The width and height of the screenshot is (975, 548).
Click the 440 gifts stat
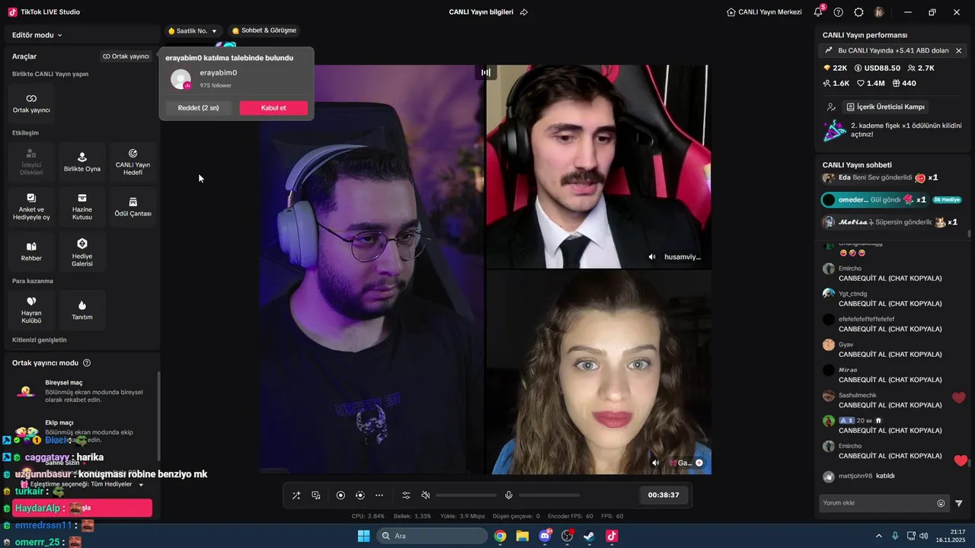904,84
